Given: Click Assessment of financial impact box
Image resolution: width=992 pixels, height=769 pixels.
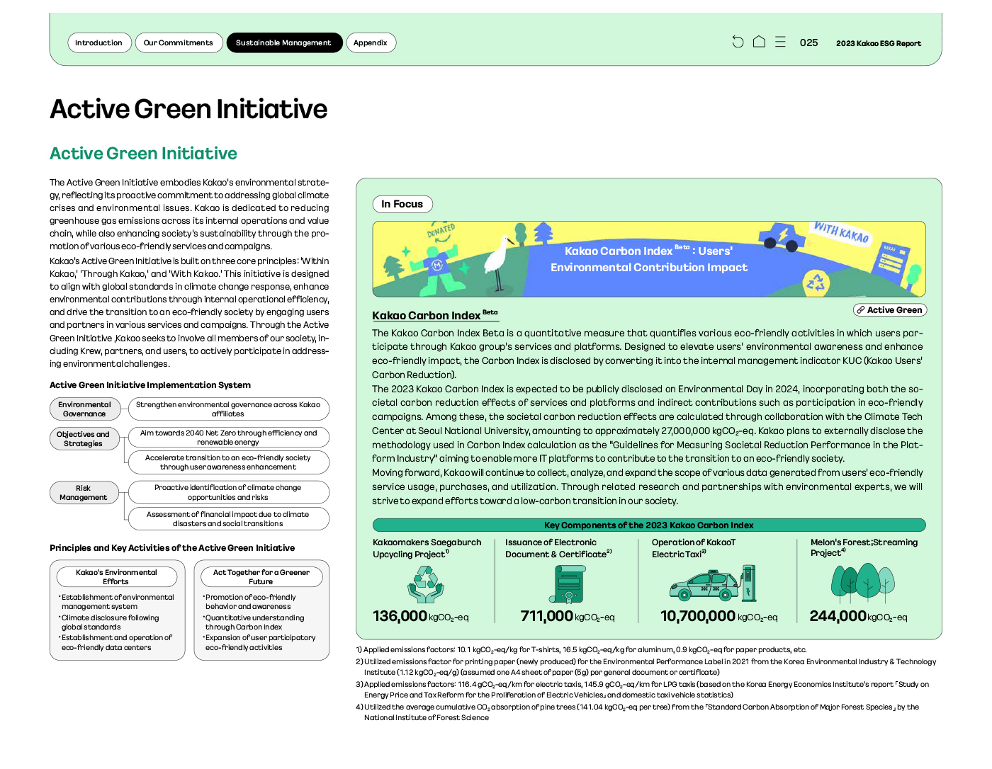Looking at the screenshot, I should 228,519.
